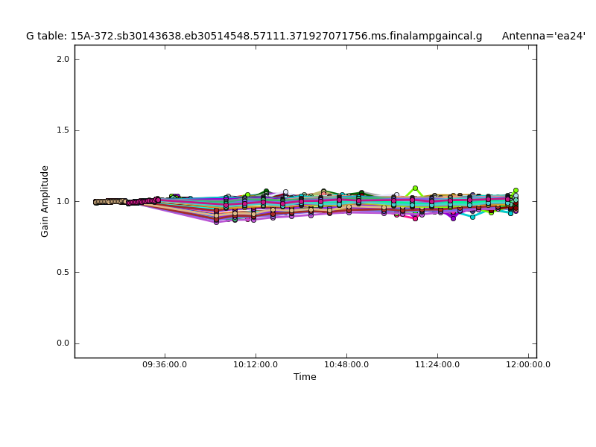596x447 pixels.
Task: Select the 11:24:00.0 time tick label
Action: 437,365
